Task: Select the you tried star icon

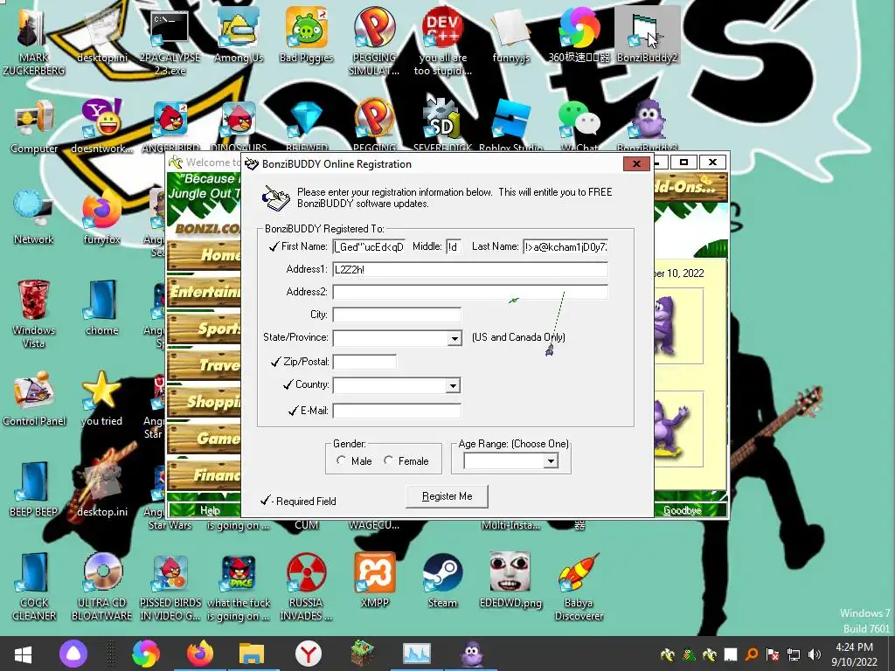Action: (101, 398)
